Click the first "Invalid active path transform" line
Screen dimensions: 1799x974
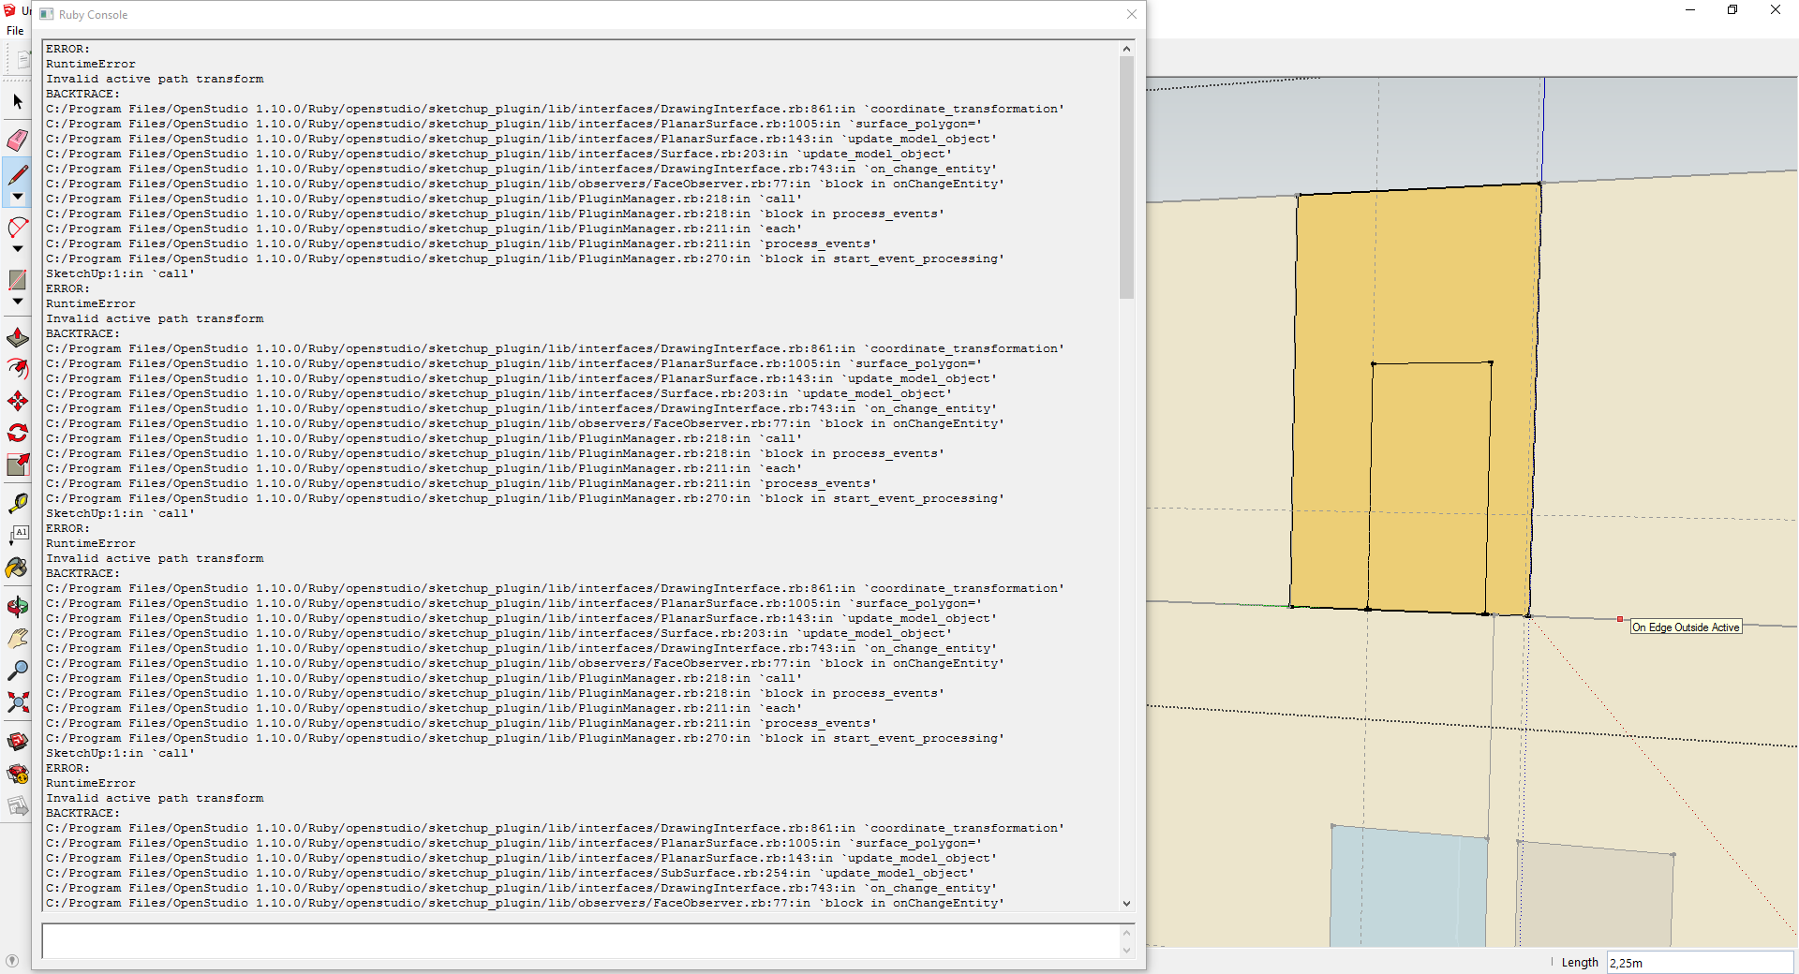click(155, 79)
